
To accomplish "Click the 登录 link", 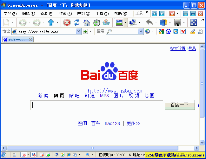I will (x=192, y=48).
